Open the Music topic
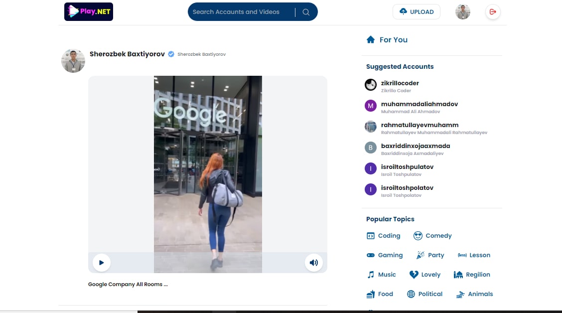The height and width of the screenshot is (313, 562). coord(382,275)
